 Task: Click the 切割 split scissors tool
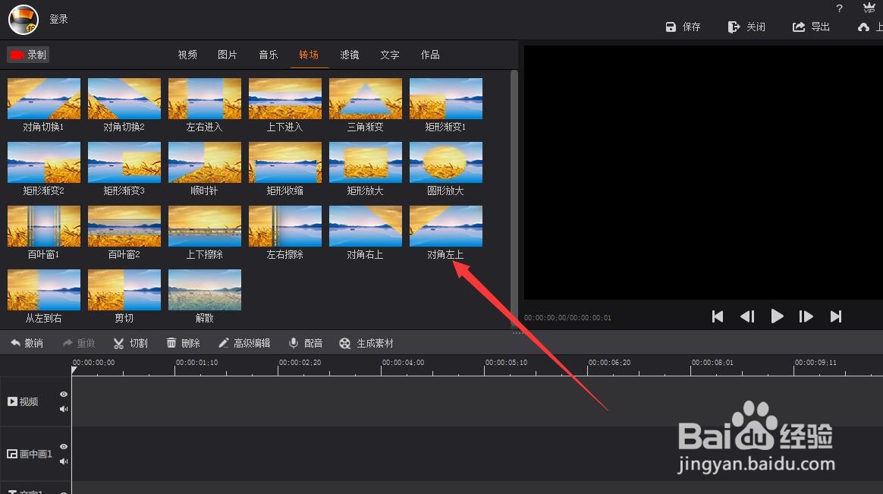[x=130, y=343]
